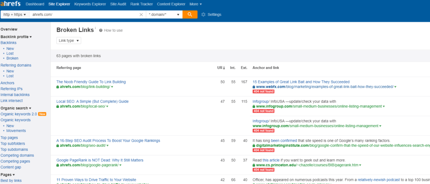
Task: Expand ahrefs.com/blog/link-building/ URL dropdown arrow
Action: (x=112, y=87)
